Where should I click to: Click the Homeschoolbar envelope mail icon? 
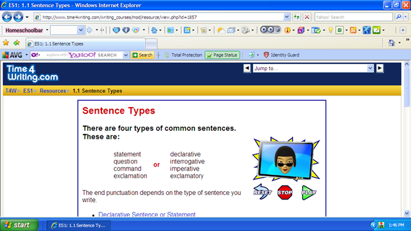(x=231, y=30)
